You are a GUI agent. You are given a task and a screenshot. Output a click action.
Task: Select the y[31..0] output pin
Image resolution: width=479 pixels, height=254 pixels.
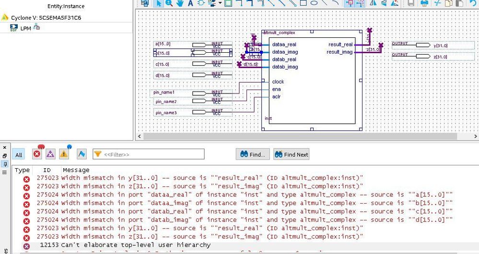[433, 45]
